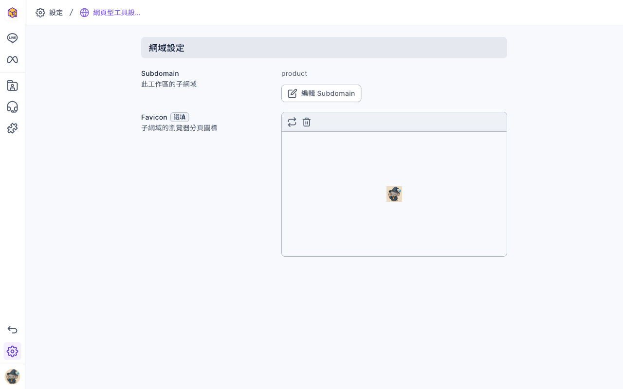Open the contacts folder icon in sidebar
Screen dimensions: 623x389
pos(12,86)
